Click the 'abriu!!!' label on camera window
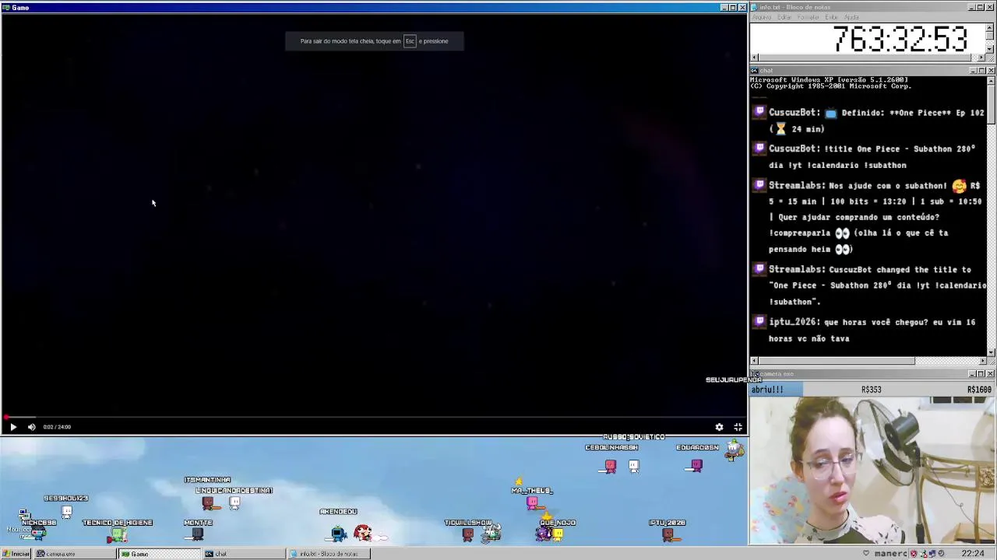Screen dimensions: 997x560 click(x=768, y=390)
